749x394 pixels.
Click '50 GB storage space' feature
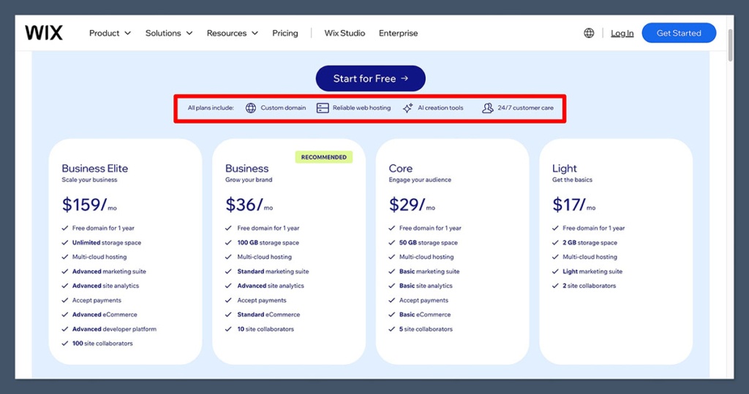point(429,243)
